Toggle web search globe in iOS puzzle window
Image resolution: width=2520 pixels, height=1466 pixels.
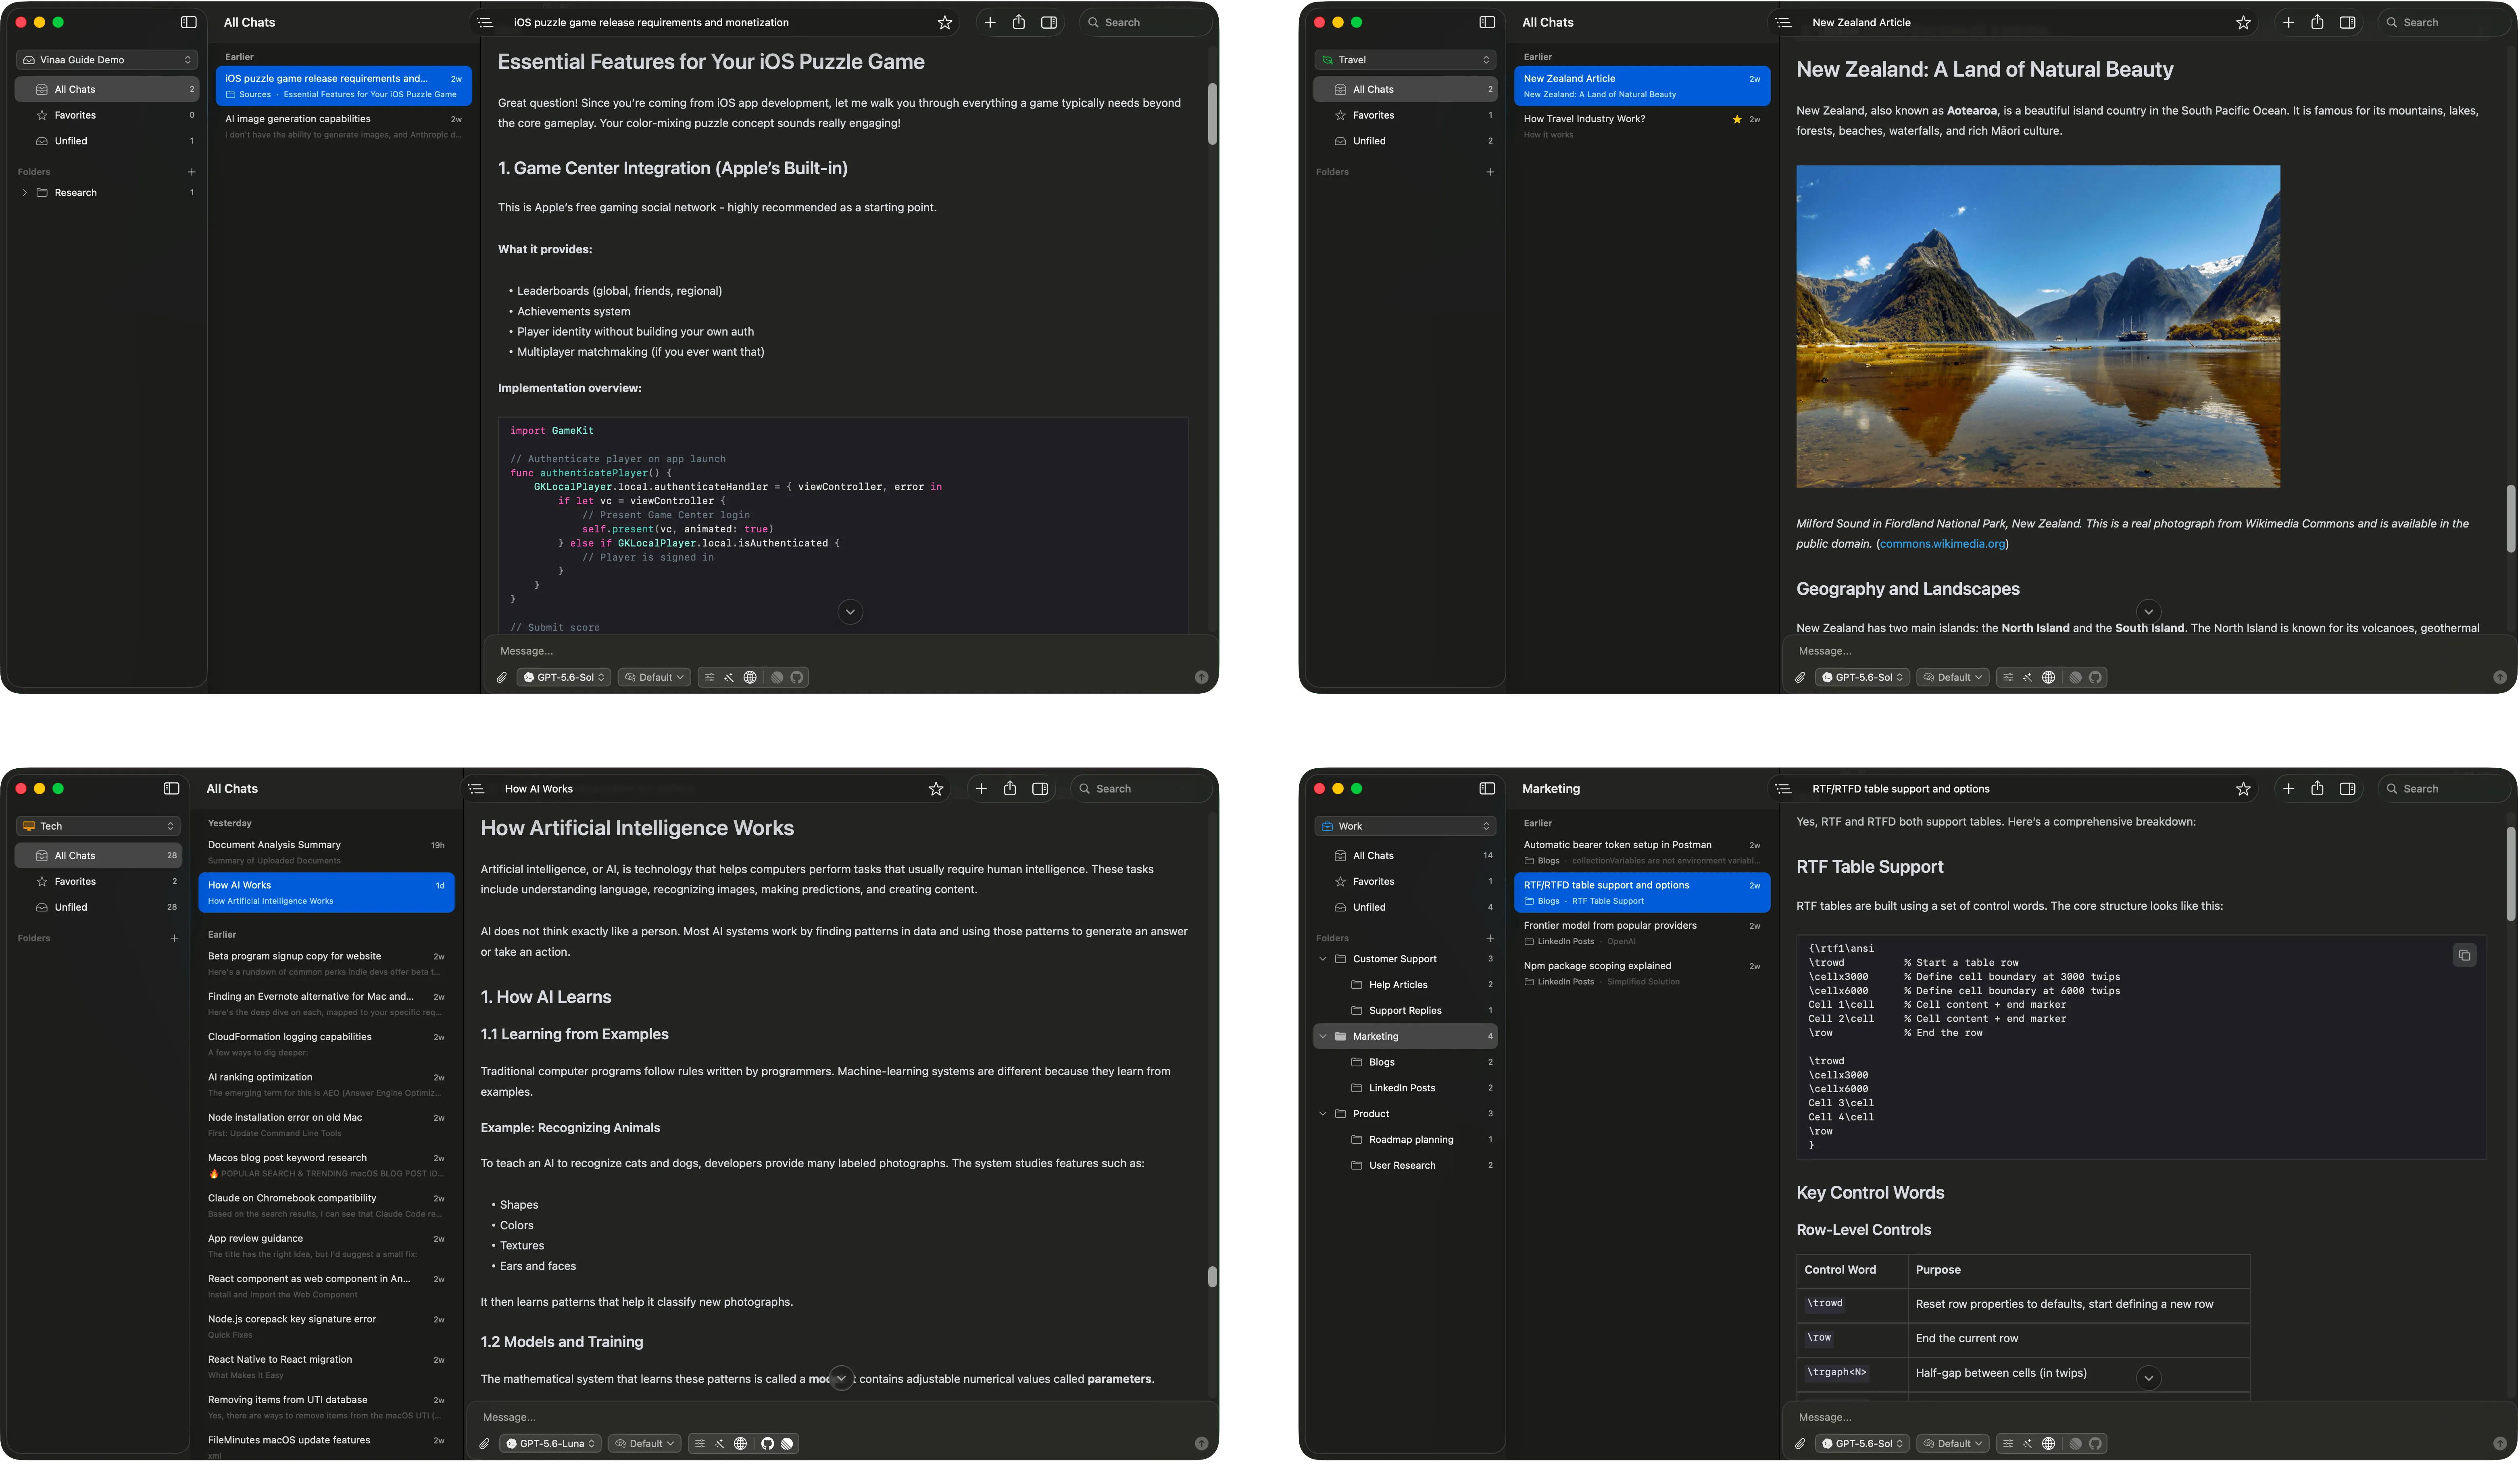click(750, 677)
